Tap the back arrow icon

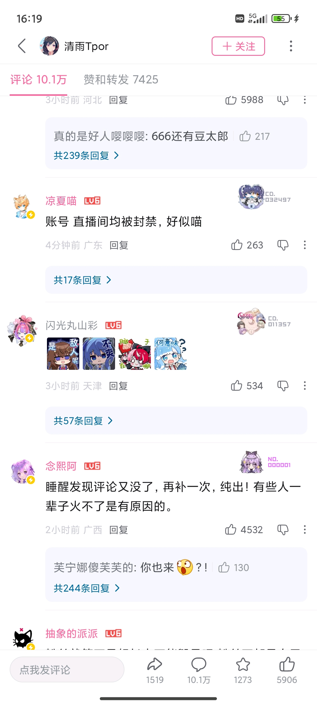(22, 46)
